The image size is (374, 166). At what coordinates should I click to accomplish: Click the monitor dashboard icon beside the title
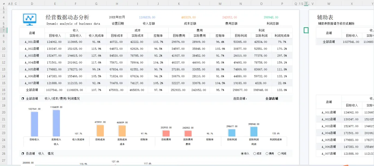29,19
